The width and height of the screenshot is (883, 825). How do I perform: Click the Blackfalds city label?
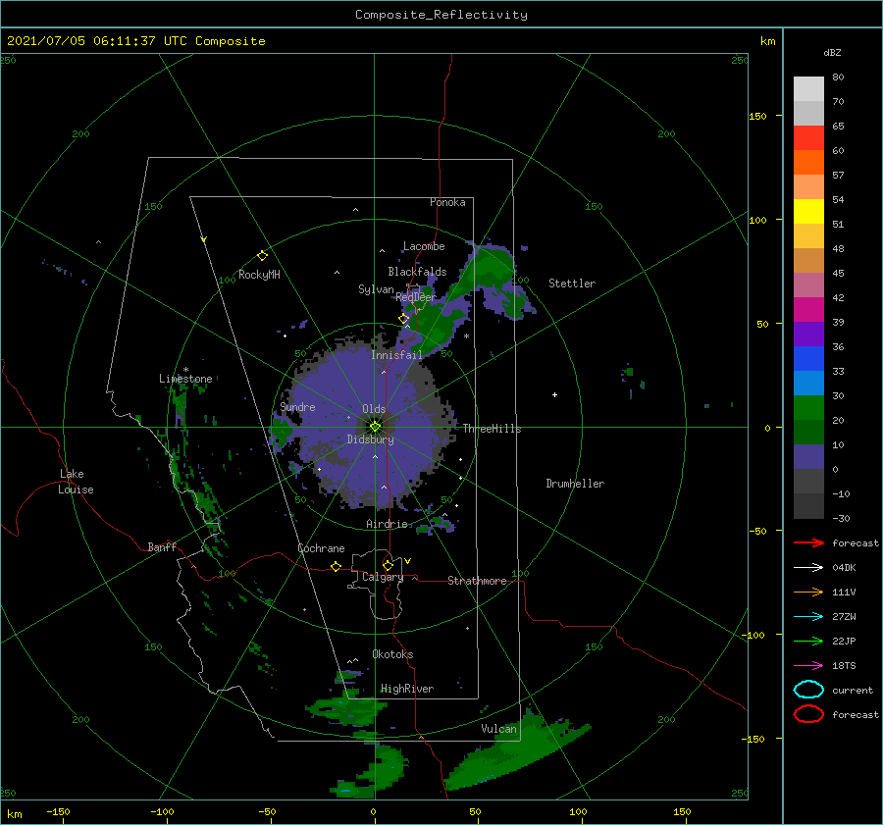tap(417, 272)
